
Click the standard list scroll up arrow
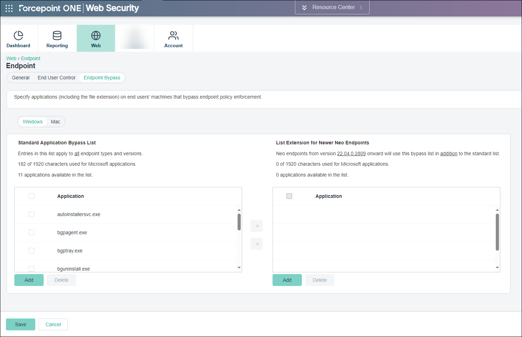(239, 210)
